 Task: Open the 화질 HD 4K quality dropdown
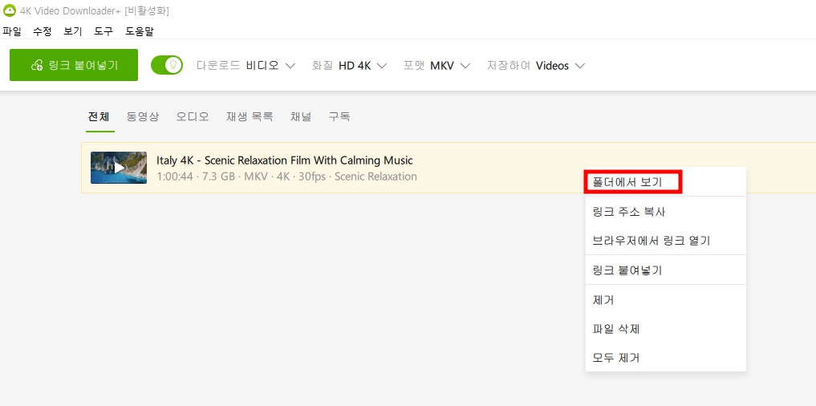pyautogui.click(x=349, y=66)
